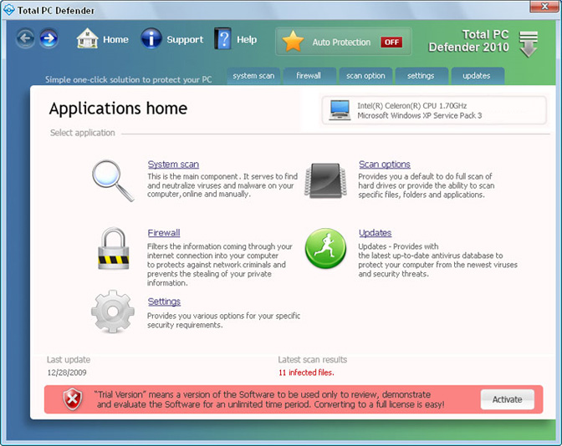Click the Support label in toolbar
Image resolution: width=562 pixels, height=446 pixels.
tap(185, 39)
